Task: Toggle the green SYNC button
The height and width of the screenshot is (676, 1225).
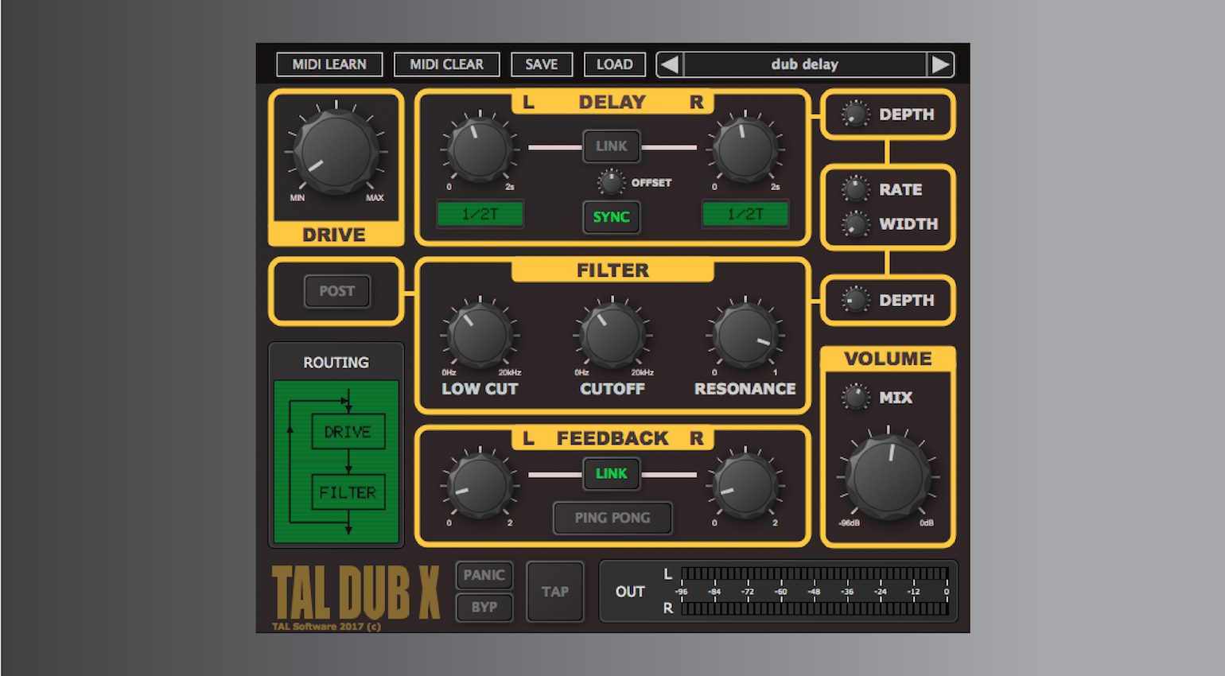Action: pos(612,216)
